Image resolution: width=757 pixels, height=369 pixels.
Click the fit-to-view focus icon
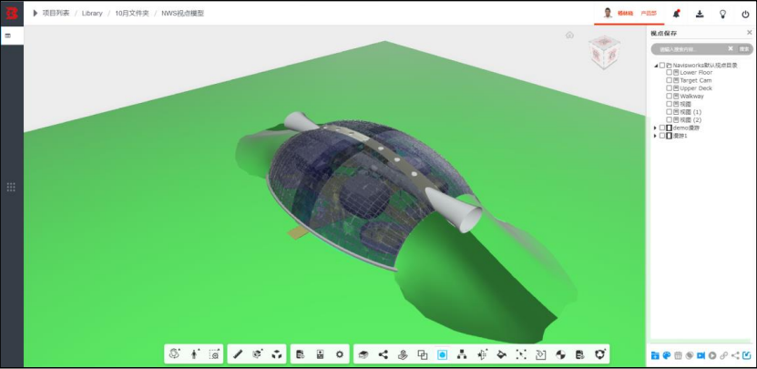pyautogui.click(x=521, y=354)
